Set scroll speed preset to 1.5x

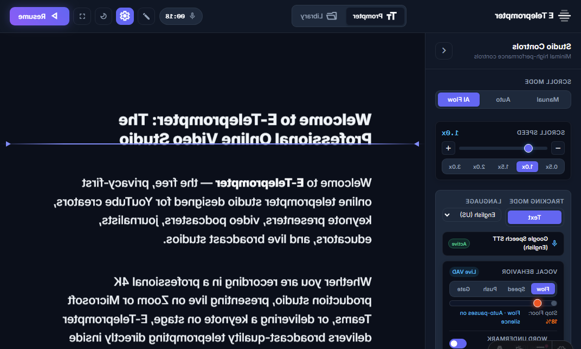(503, 167)
